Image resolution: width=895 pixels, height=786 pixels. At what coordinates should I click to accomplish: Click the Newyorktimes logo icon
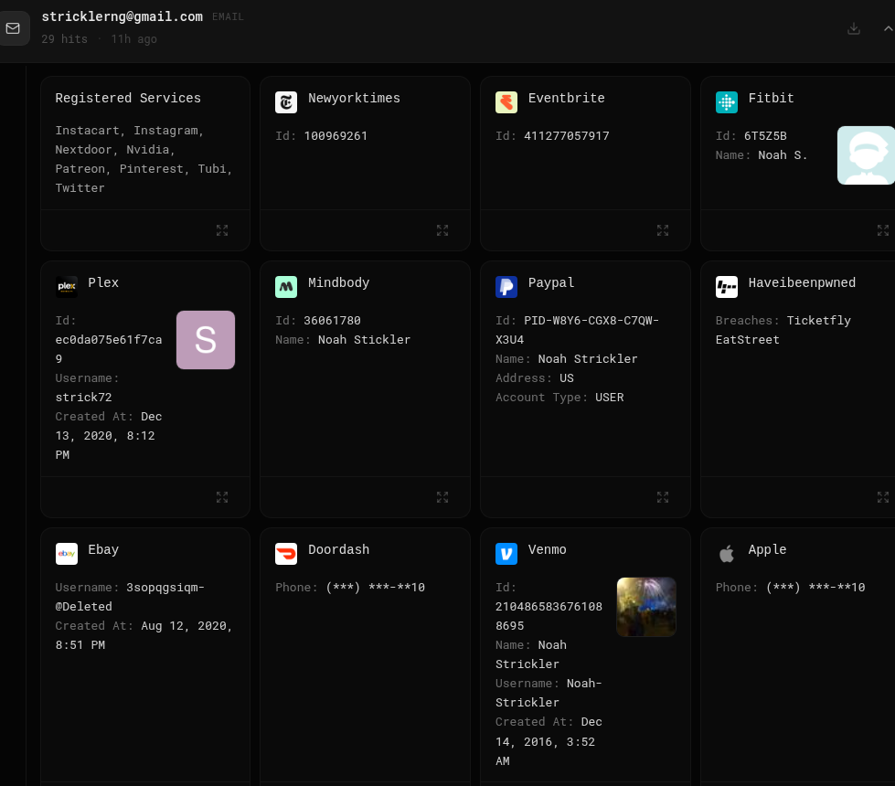(286, 102)
